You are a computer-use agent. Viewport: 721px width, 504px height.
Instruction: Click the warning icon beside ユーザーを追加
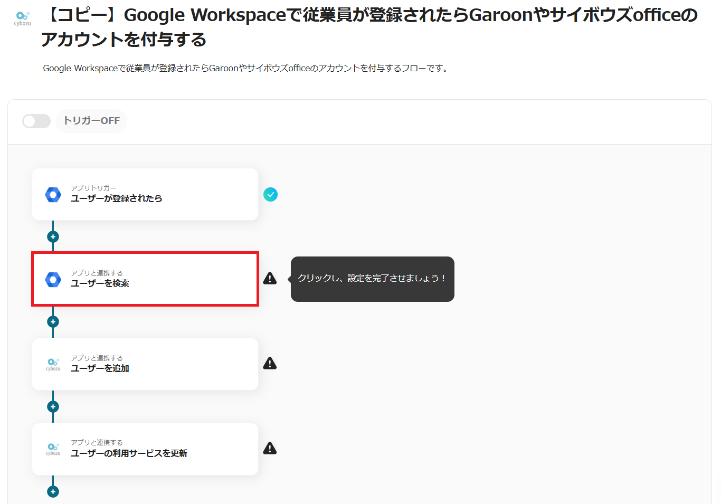[x=270, y=363]
